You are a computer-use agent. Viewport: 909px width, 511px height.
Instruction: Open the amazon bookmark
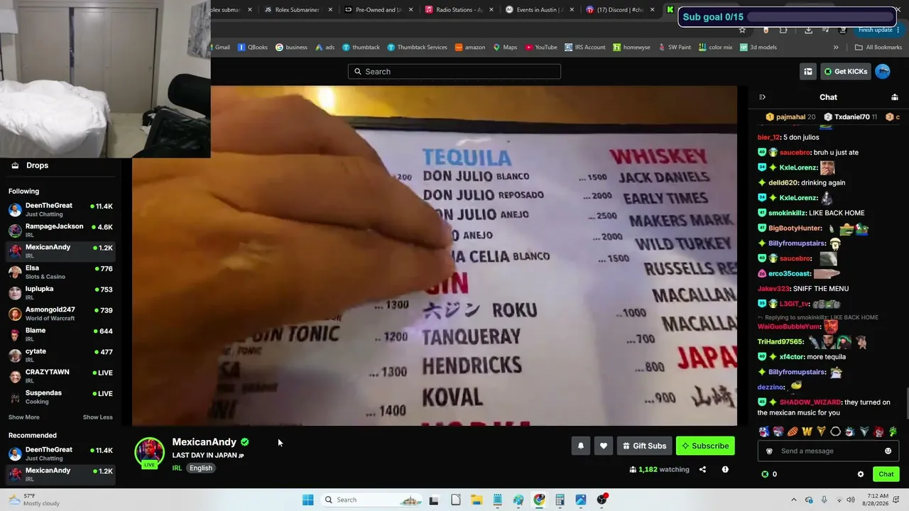pos(470,48)
